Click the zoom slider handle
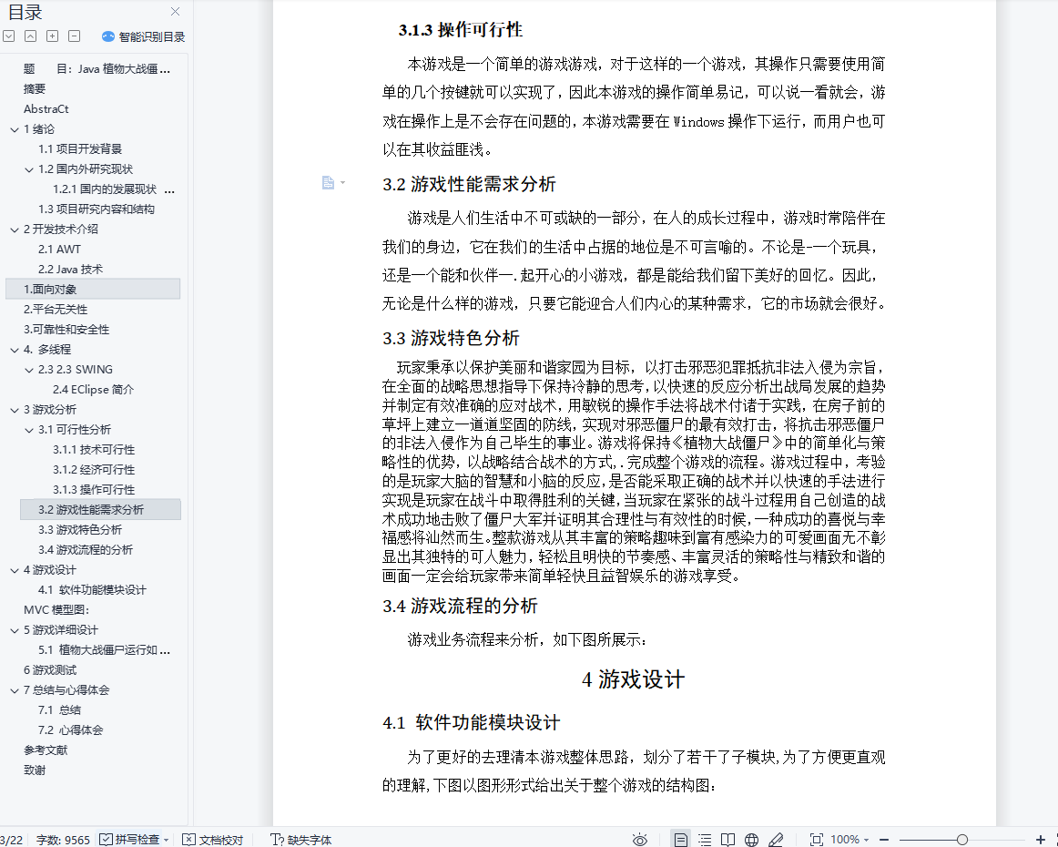The image size is (1058, 847). 962,840
